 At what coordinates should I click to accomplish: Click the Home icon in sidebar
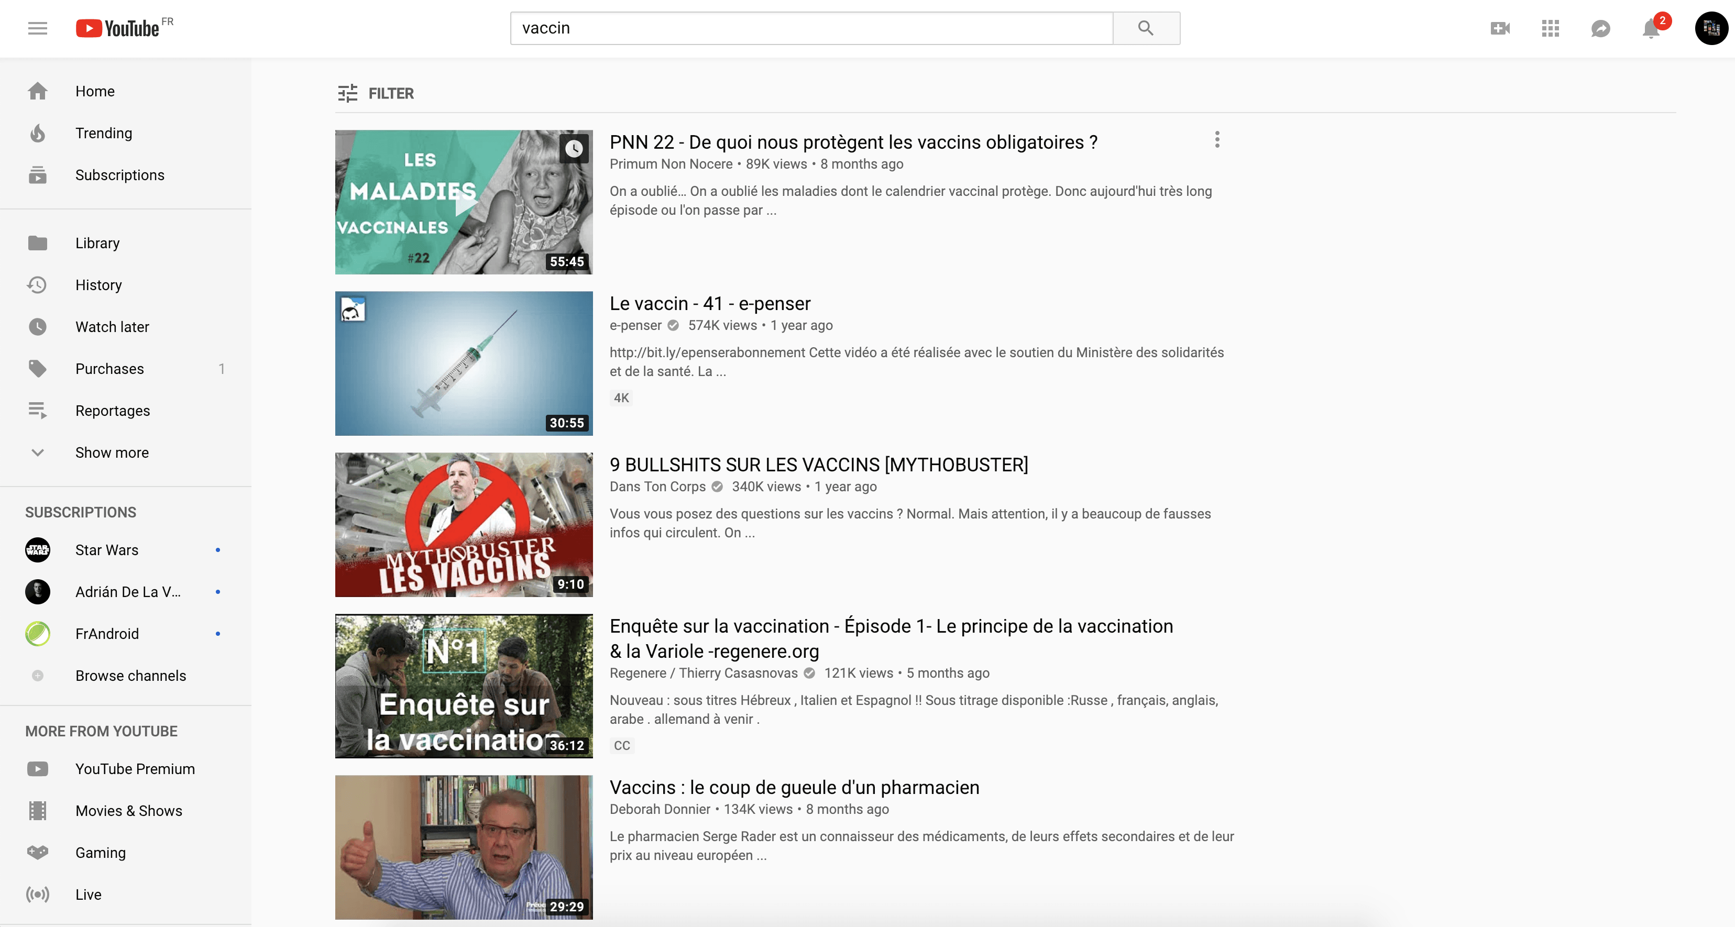coord(38,91)
